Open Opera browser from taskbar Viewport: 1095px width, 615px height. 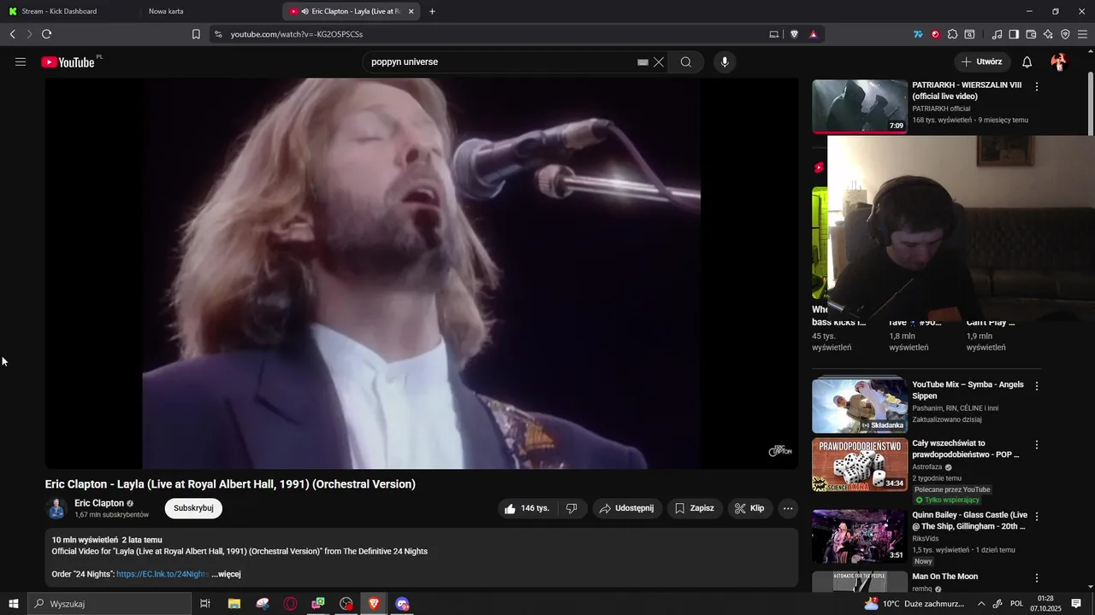[x=291, y=604]
